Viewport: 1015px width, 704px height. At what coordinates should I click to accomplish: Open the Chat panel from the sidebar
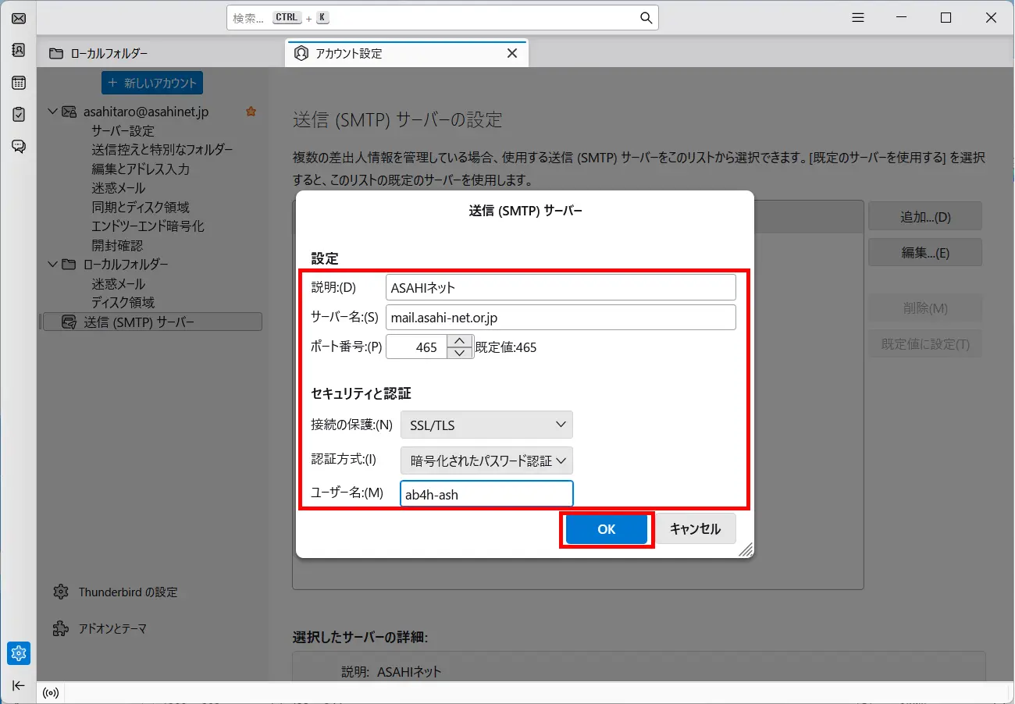pyautogui.click(x=18, y=145)
